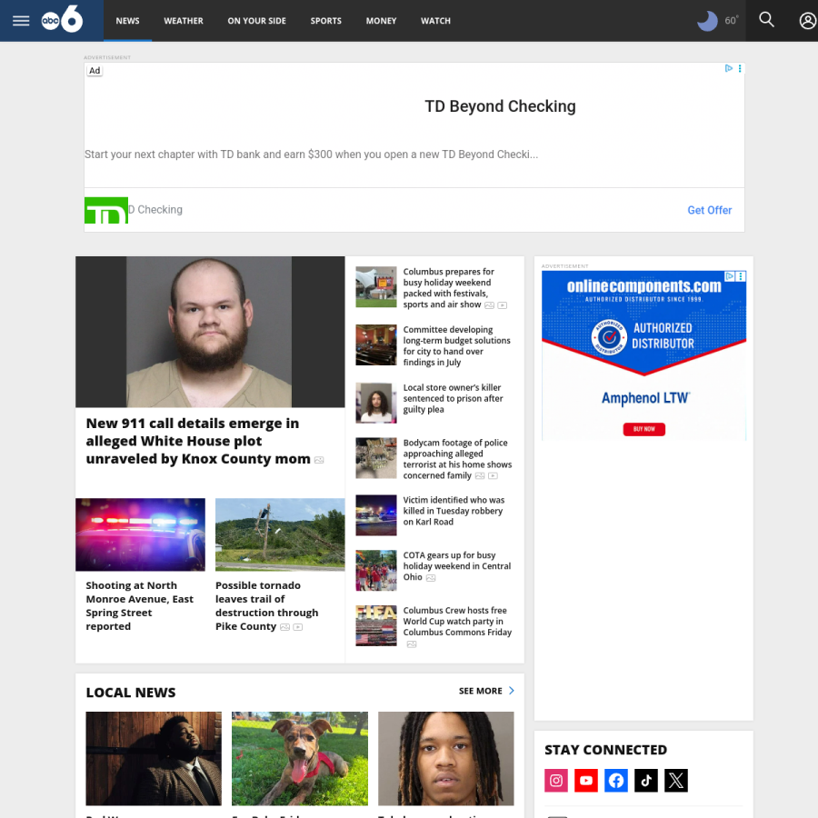Screen dimensions: 818x818
Task: Click the police lights thumbnail
Action: 140,534
